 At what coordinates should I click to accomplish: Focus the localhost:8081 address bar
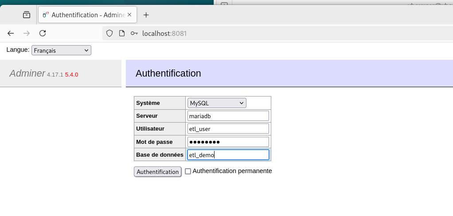[x=266, y=33]
